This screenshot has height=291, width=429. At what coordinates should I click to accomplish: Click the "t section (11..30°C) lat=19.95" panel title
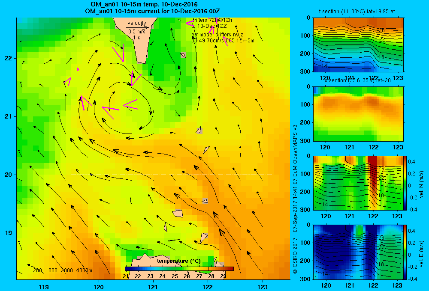353,12
